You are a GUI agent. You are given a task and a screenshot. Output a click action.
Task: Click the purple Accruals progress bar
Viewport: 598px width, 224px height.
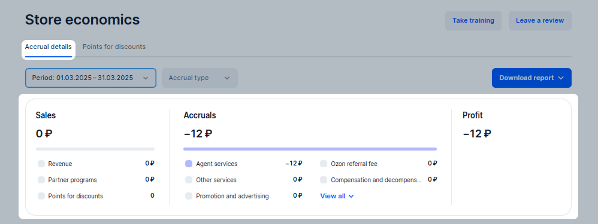point(310,149)
